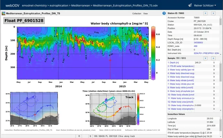223x138 pixels.
Task: Click the Position value 29.01°E / 31.694°N
Action: [202, 28]
